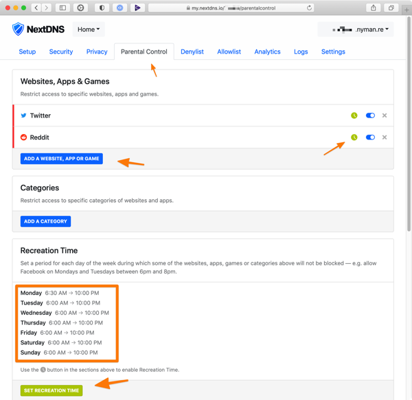412x400 pixels.
Task: Click Add a Website, App or Game
Action: coord(62,159)
